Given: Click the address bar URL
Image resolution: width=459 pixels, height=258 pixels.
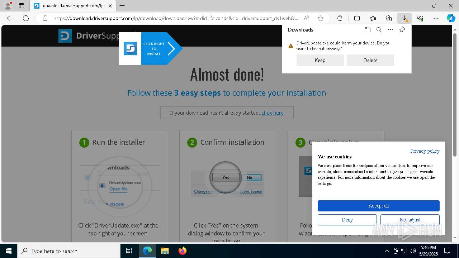Looking at the screenshot, I should tap(176, 18).
